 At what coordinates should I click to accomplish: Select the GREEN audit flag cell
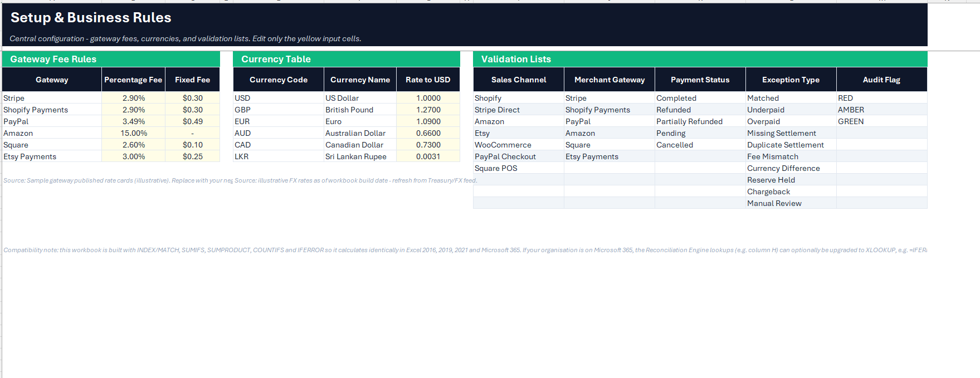(x=882, y=121)
